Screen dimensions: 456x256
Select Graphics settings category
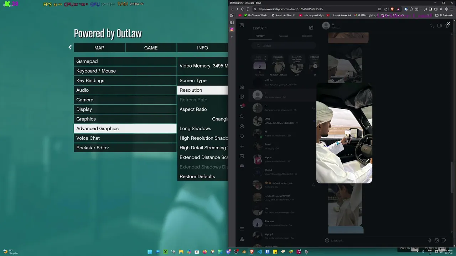[x=125, y=119]
